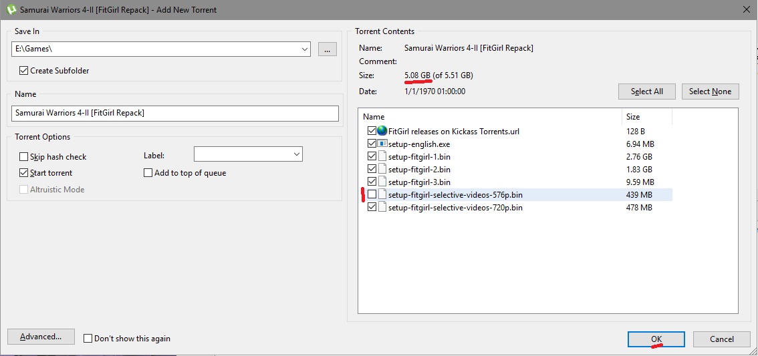The width and height of the screenshot is (758, 356).
Task: Select setup-fitgirl-1.bin file name
Action: coord(419,156)
